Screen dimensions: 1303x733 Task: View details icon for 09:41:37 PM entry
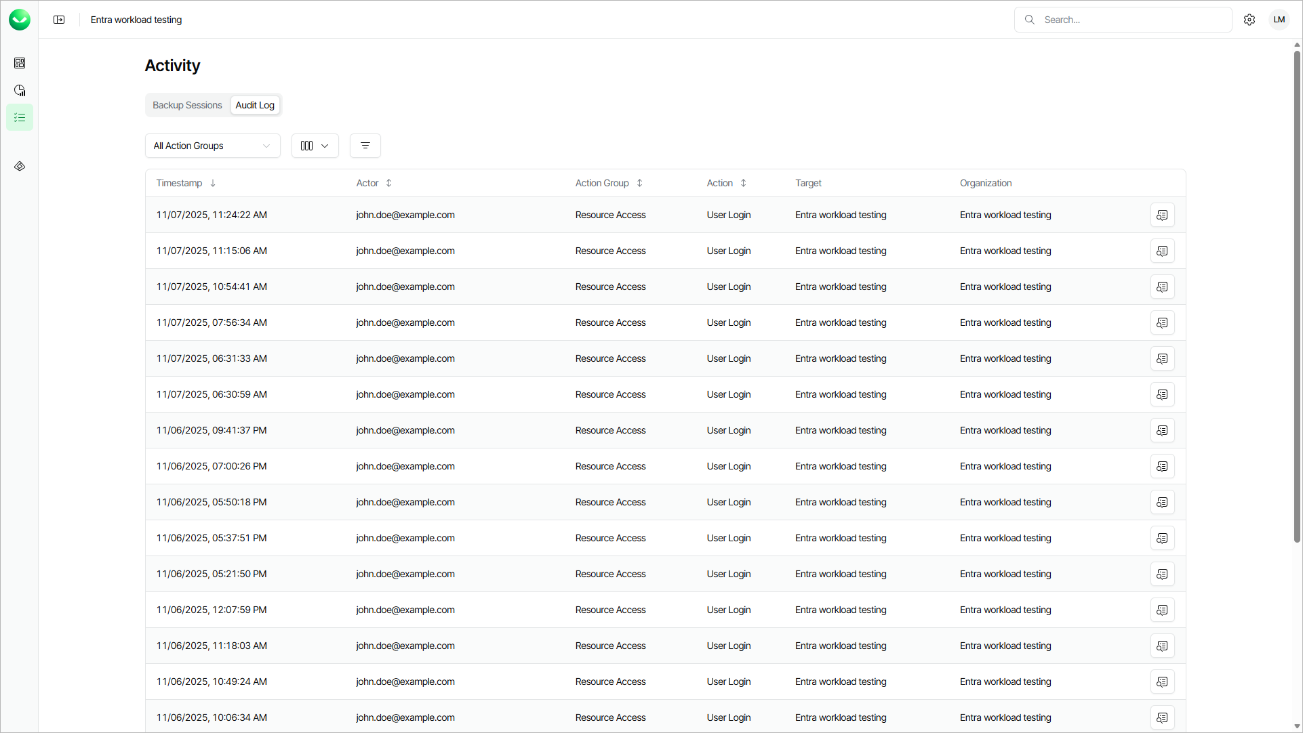coord(1162,430)
